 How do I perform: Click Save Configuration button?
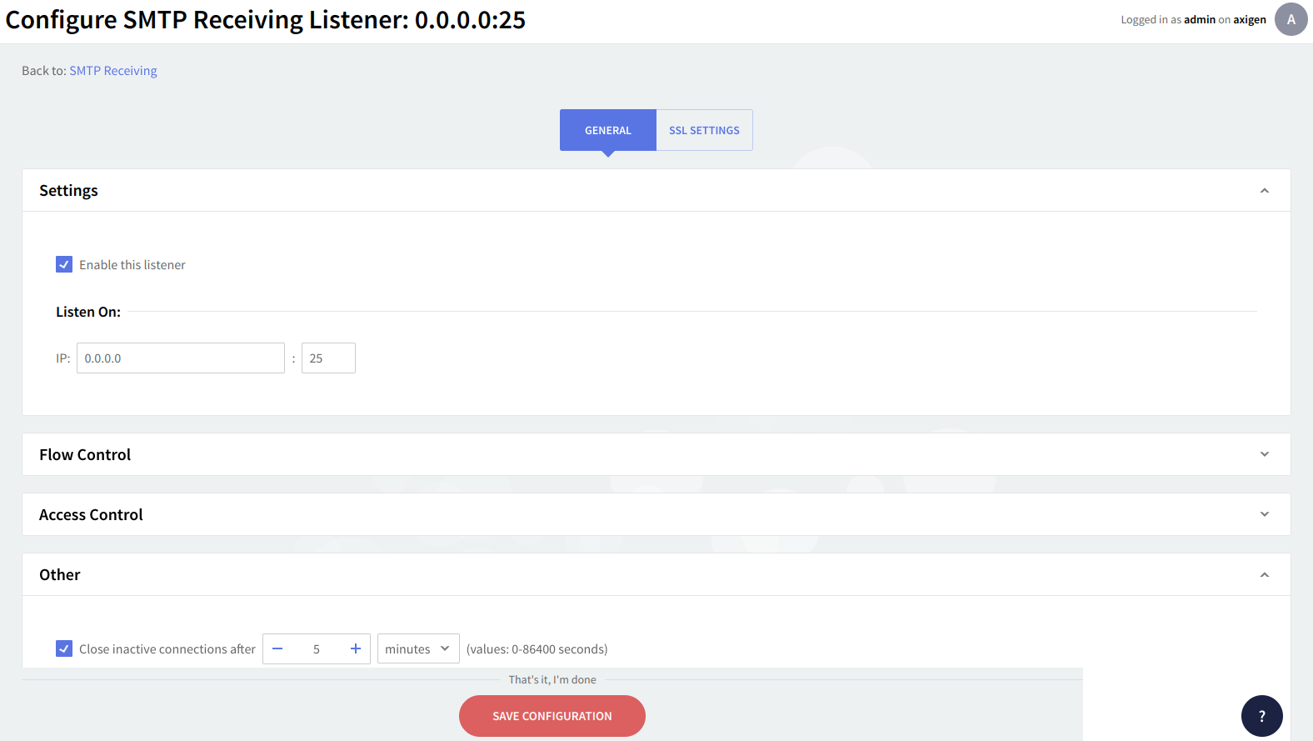(552, 716)
